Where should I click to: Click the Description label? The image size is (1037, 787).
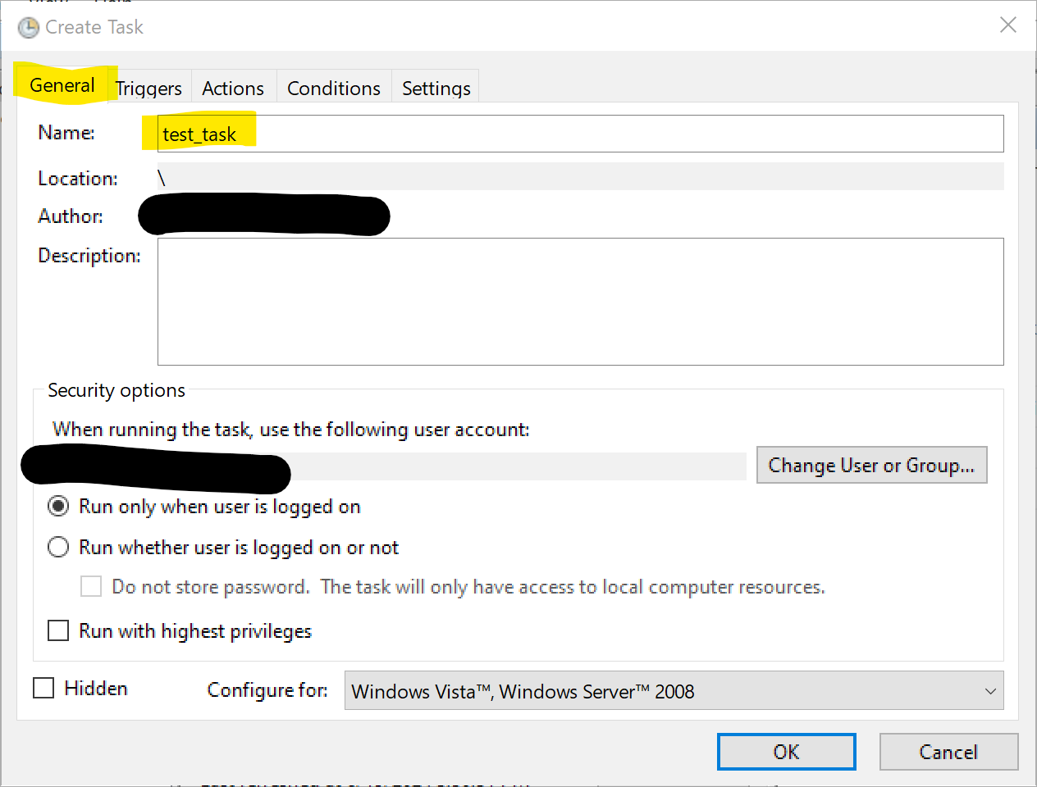point(89,256)
